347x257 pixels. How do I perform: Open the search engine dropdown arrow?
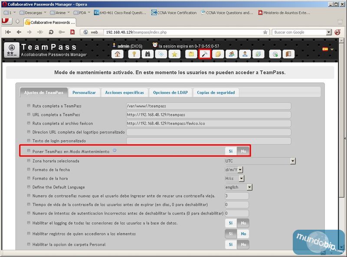(x=329, y=33)
